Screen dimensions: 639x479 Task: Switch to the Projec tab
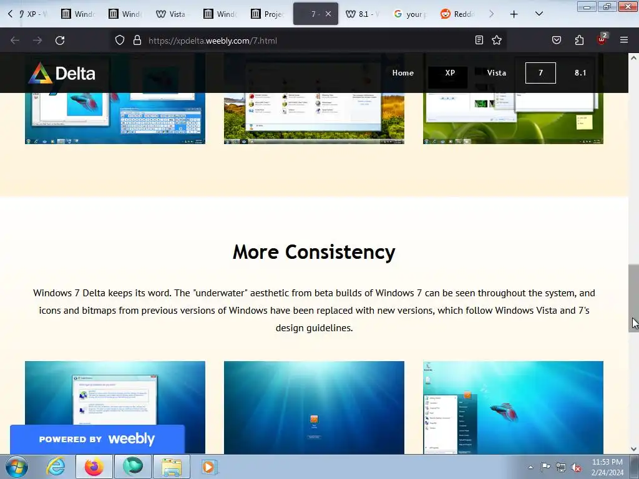267,14
